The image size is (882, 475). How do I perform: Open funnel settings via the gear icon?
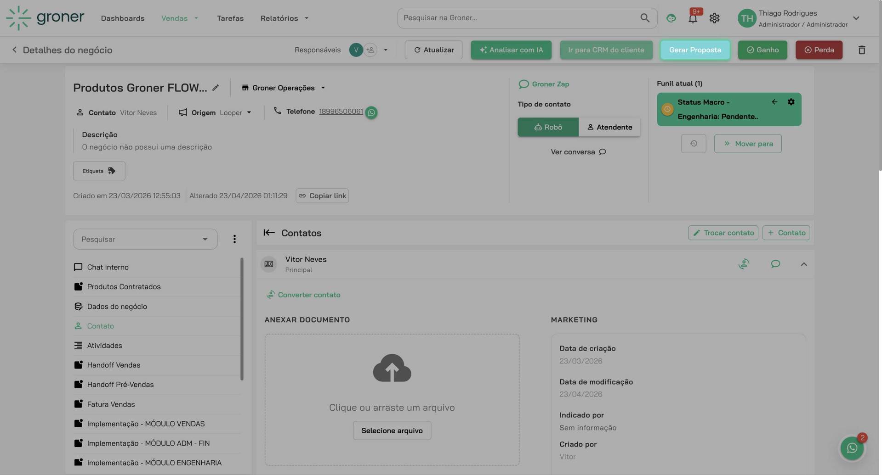(x=791, y=102)
